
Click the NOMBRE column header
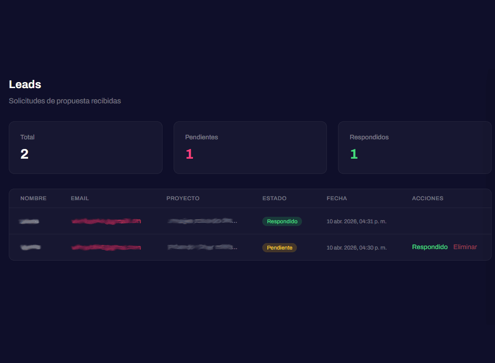click(33, 198)
